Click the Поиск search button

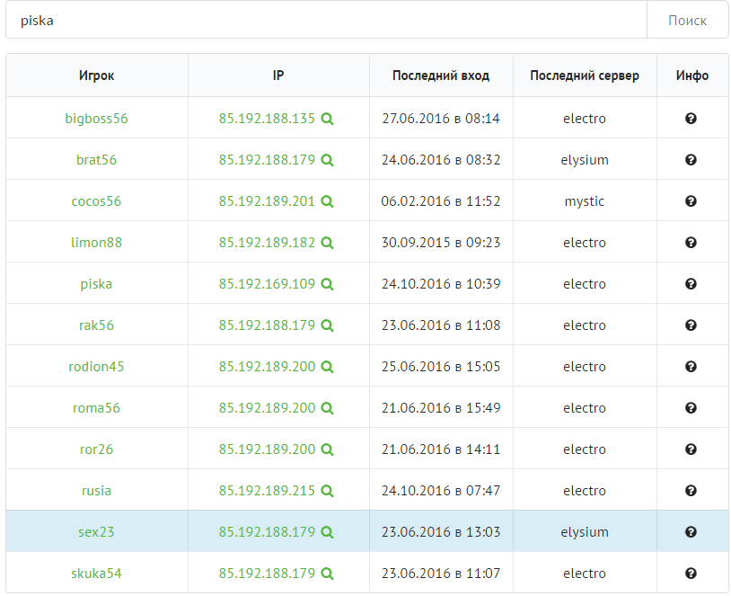[x=687, y=20]
